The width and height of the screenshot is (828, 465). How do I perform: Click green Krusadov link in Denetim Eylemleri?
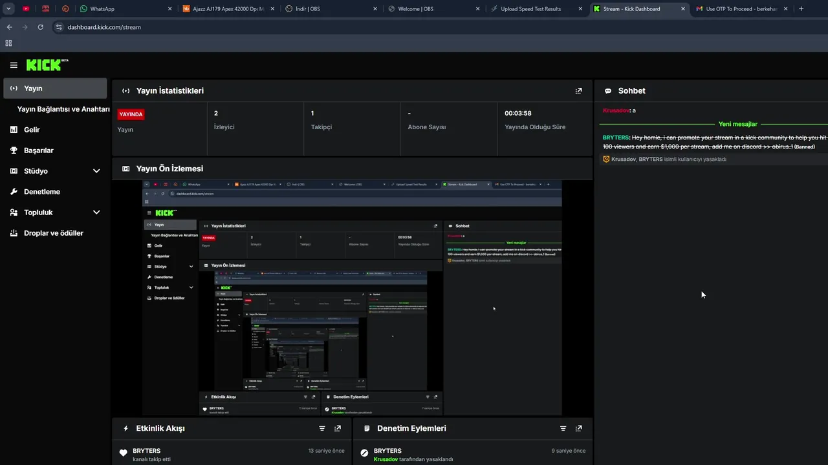tap(386, 459)
